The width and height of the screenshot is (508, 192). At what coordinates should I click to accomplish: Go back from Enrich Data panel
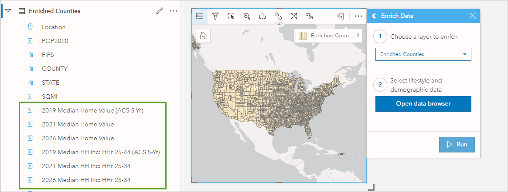pos(374,16)
